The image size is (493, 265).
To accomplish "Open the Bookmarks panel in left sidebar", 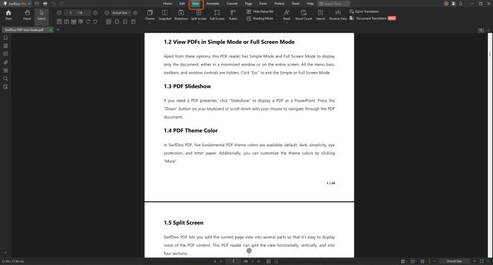I will tap(6, 38).
